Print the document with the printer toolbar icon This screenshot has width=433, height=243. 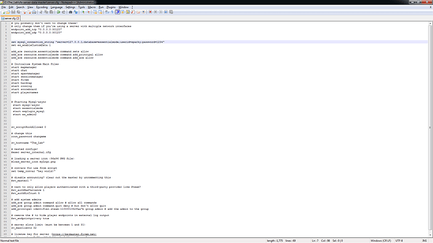coord(34,12)
